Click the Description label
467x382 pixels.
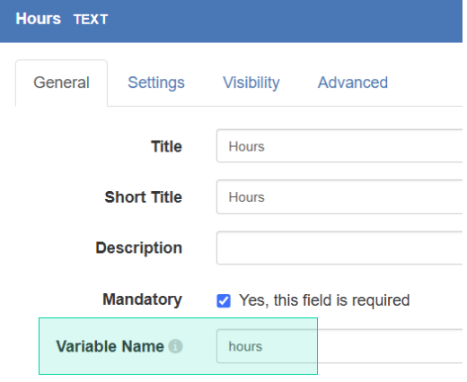tap(139, 247)
